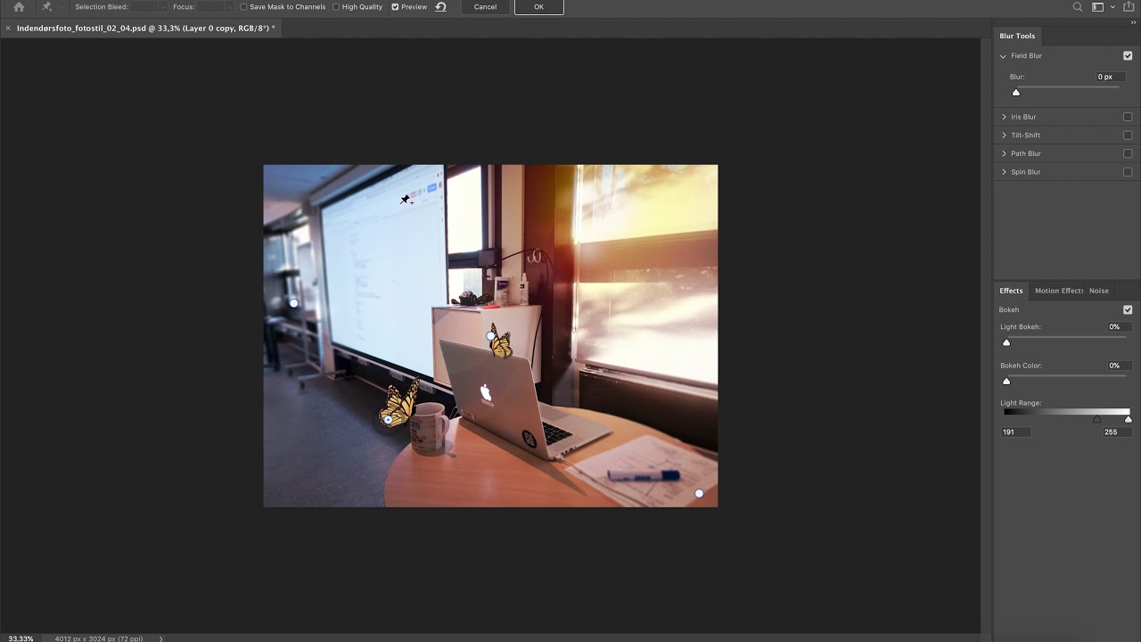Screen dimensions: 1141x642
Task: Expand the Path Blur section
Action: coord(1003,153)
